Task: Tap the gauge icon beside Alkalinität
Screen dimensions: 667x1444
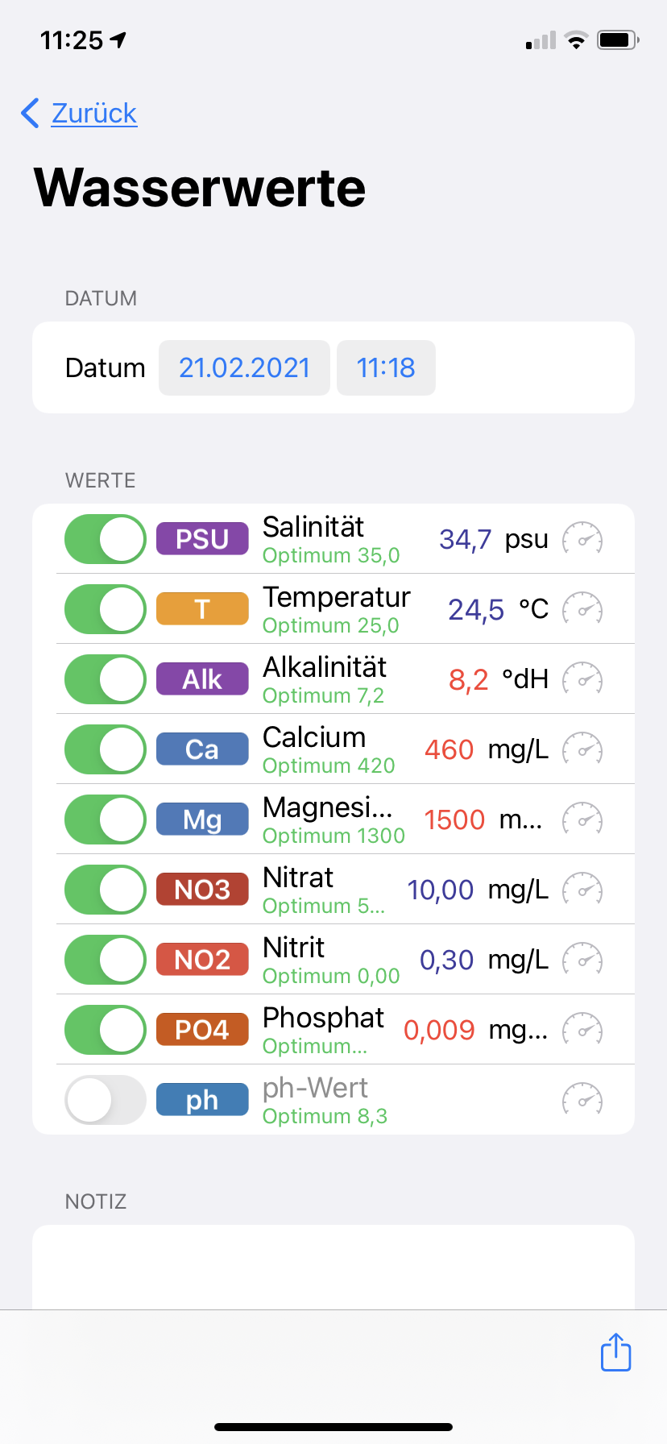Action: pyautogui.click(x=582, y=679)
